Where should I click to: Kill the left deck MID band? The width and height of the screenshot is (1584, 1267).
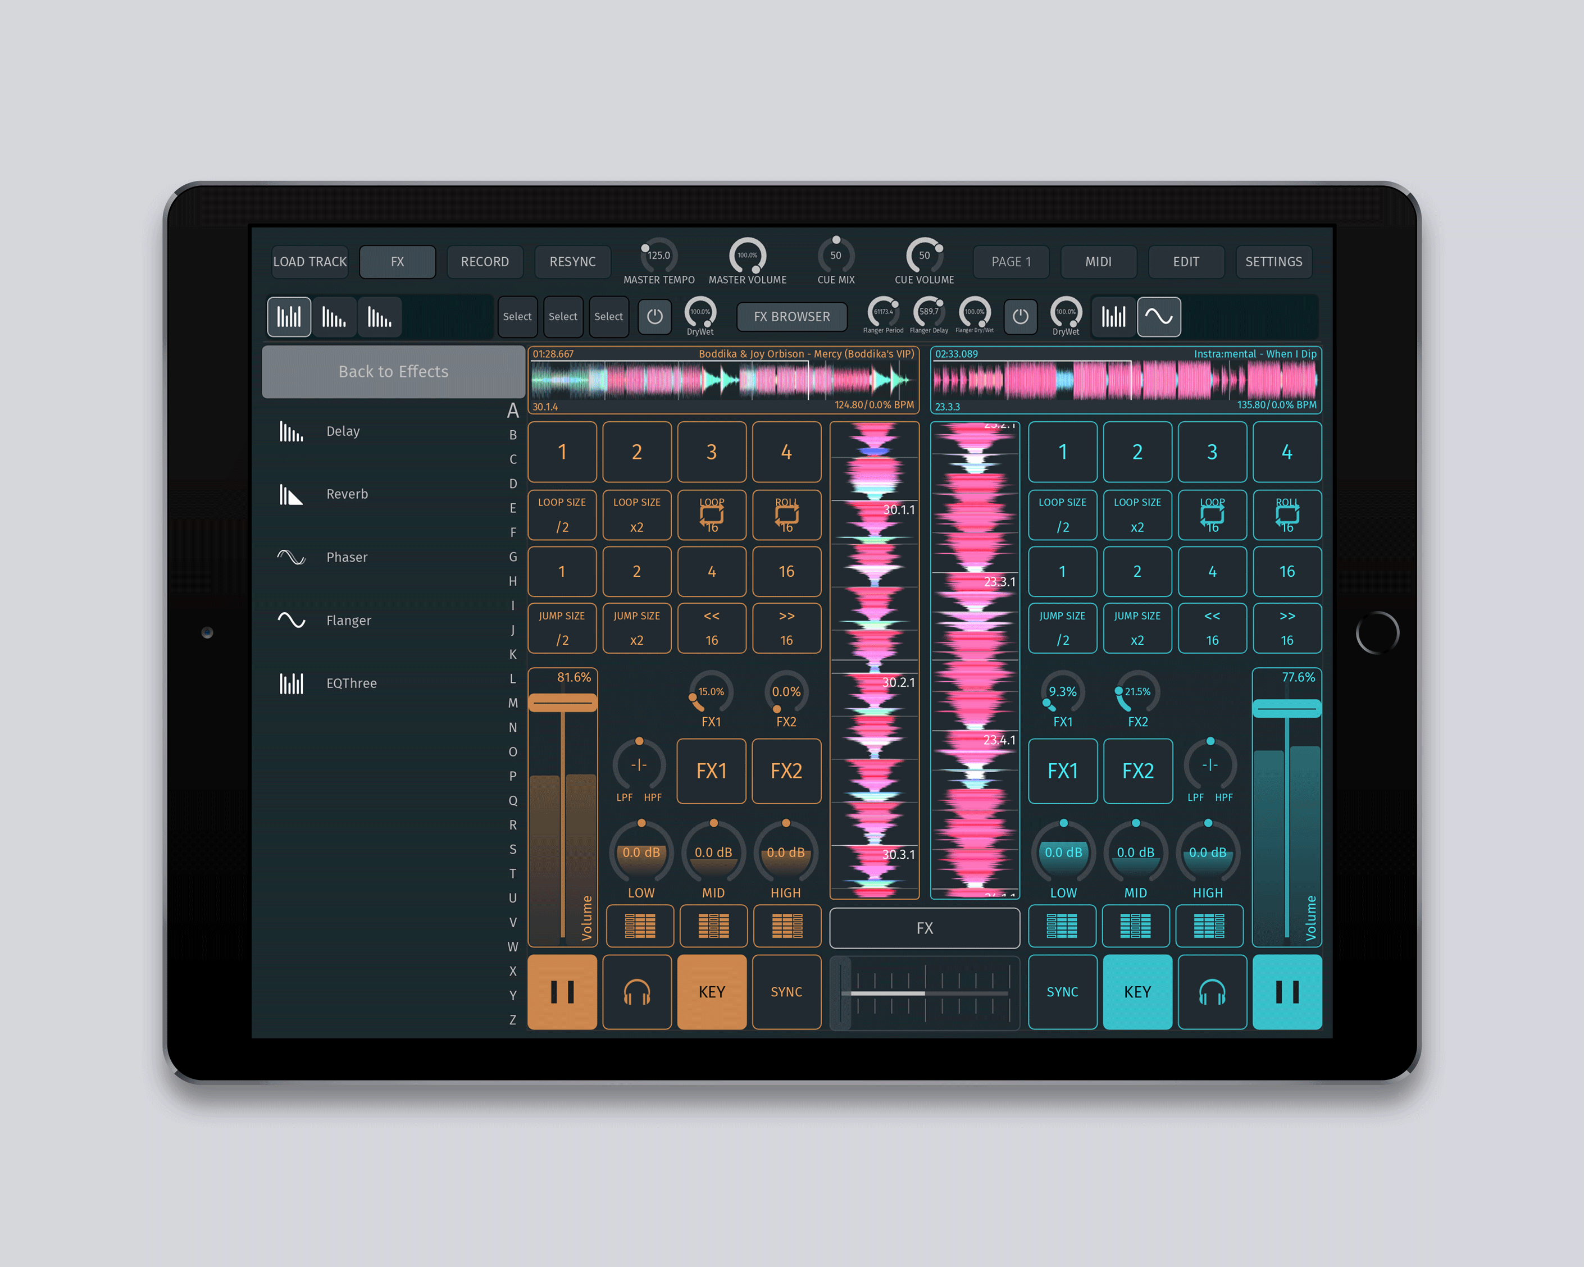click(713, 926)
